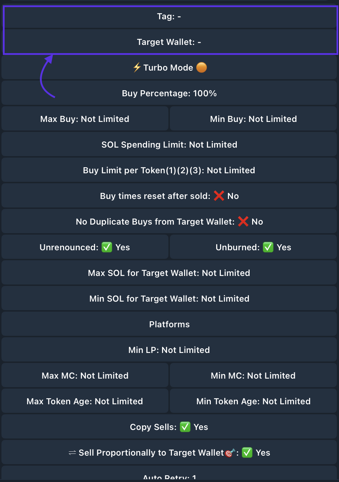This screenshot has height=482, width=339.
Task: Change Max MC limit
Action: [85, 376]
